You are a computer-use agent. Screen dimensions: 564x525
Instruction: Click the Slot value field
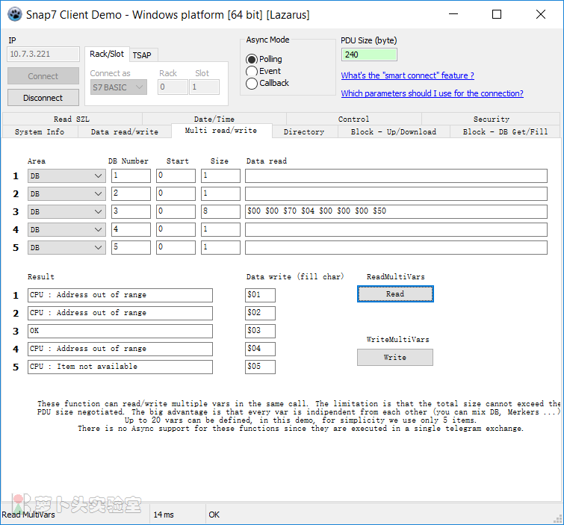(204, 87)
